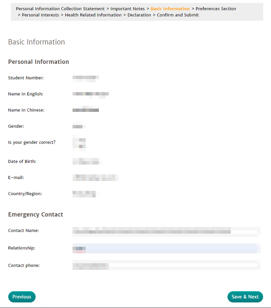Viewport: 271px width, 308px height.
Task: Jump to Preferences Section step
Action: coord(216,9)
